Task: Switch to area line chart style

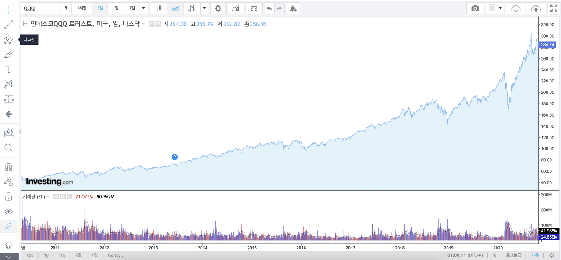Action: 175,8
